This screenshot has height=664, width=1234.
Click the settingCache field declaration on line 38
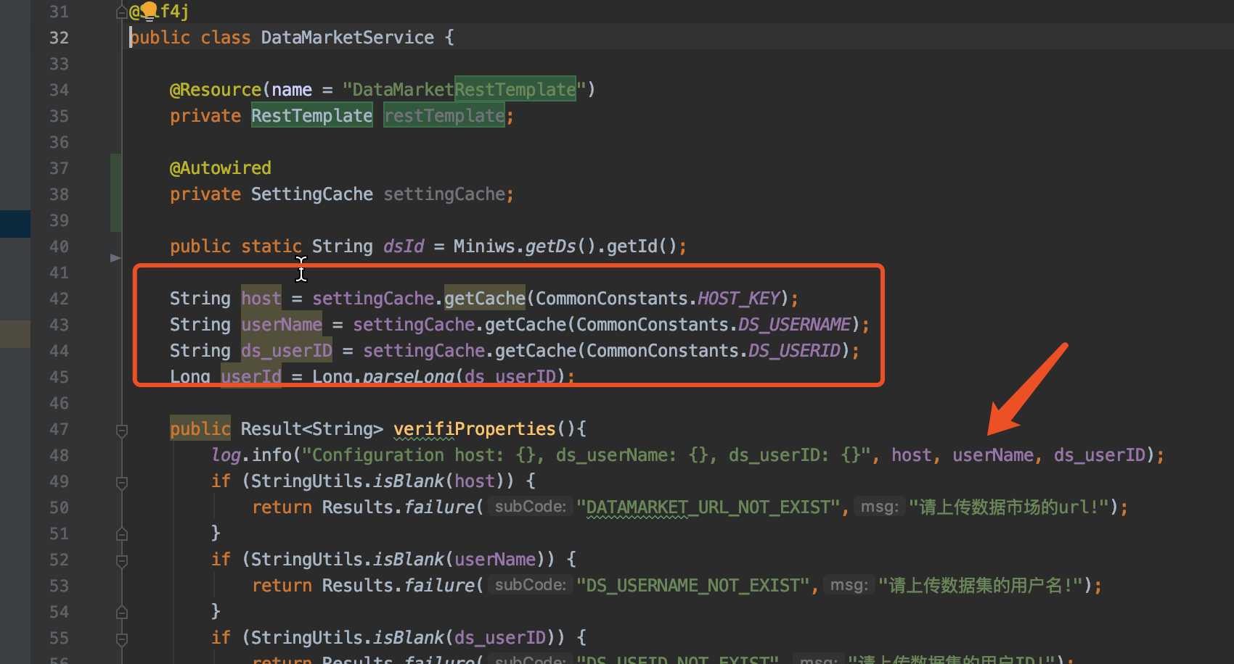(x=444, y=194)
